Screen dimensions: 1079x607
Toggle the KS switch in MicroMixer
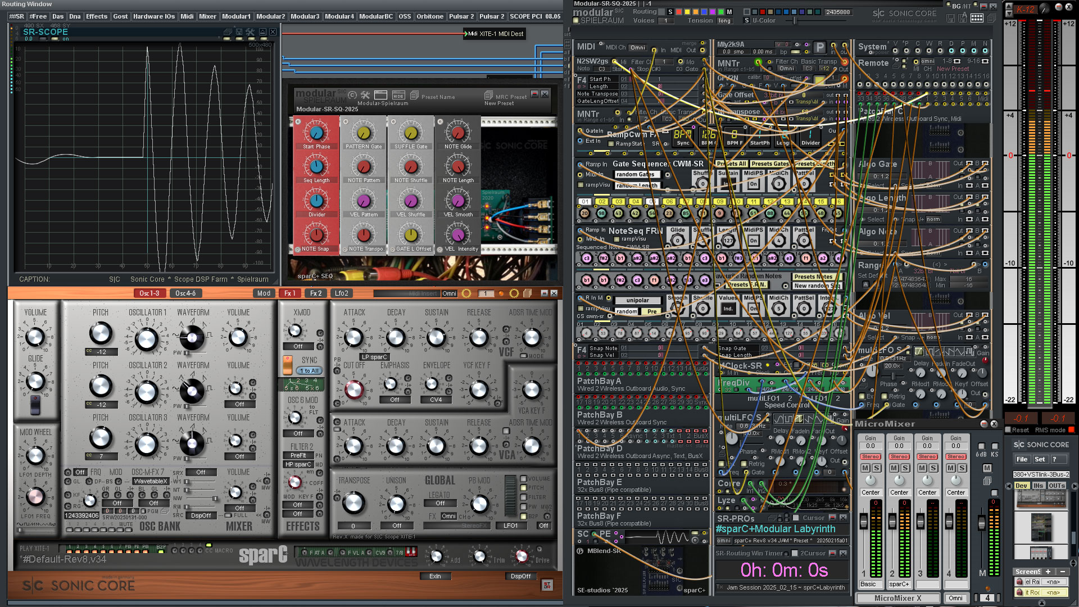[995, 447]
